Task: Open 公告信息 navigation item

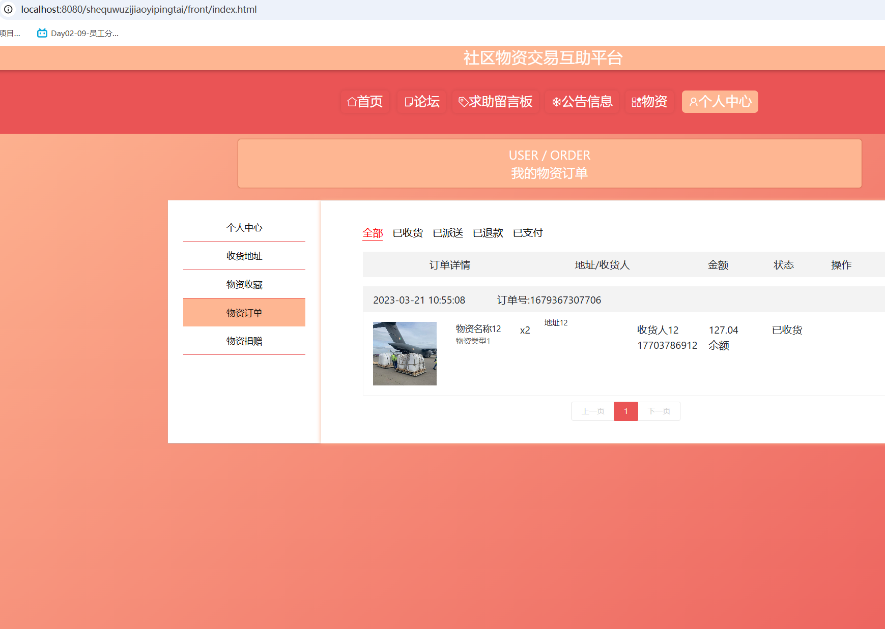Action: pyautogui.click(x=582, y=102)
